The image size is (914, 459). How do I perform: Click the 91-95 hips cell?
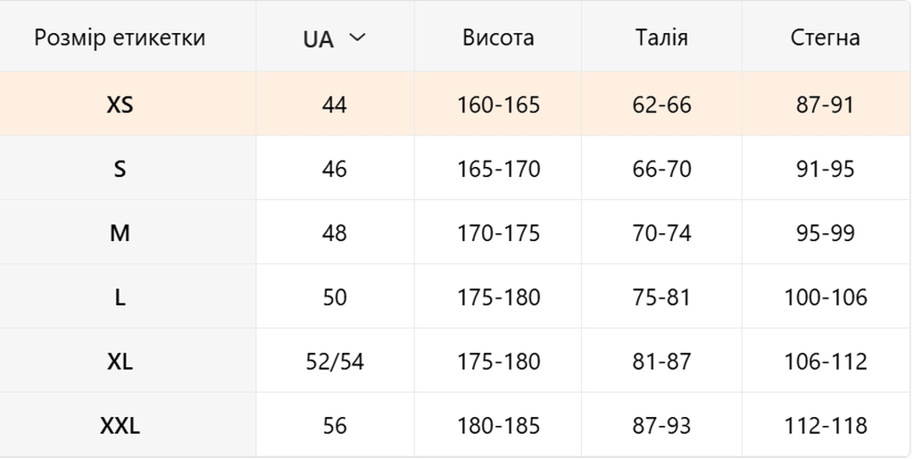point(826,168)
